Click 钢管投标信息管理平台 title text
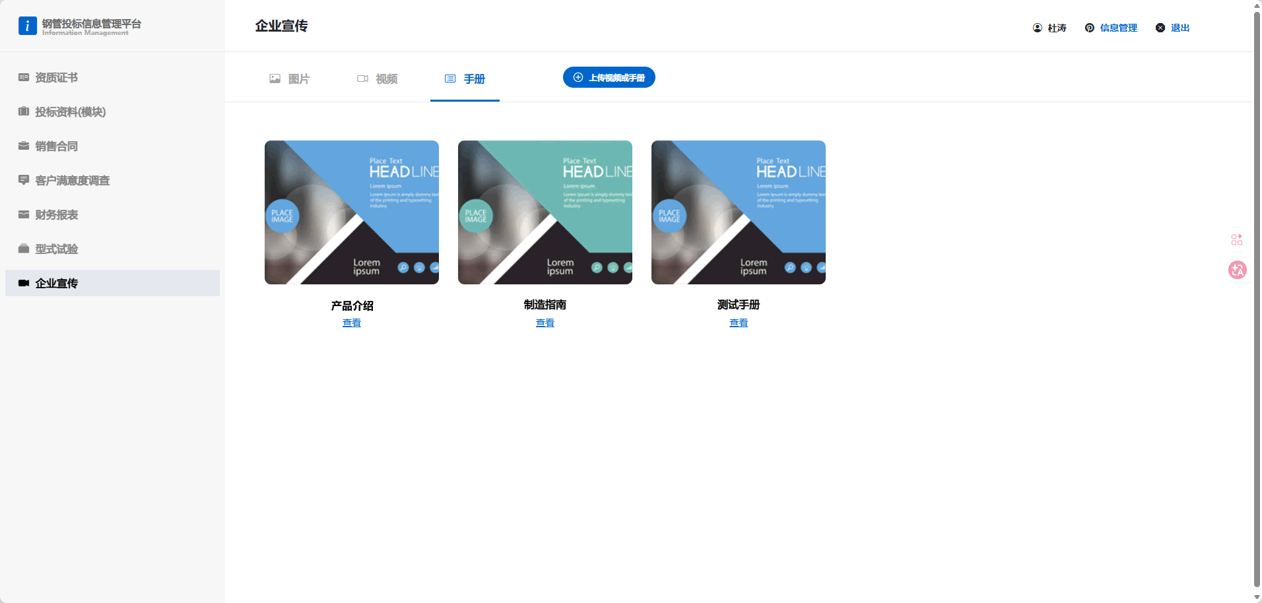 click(92, 24)
